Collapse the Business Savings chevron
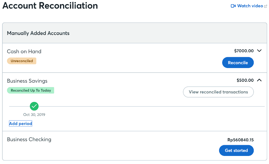This screenshot has width=269, height=164. 259,80
